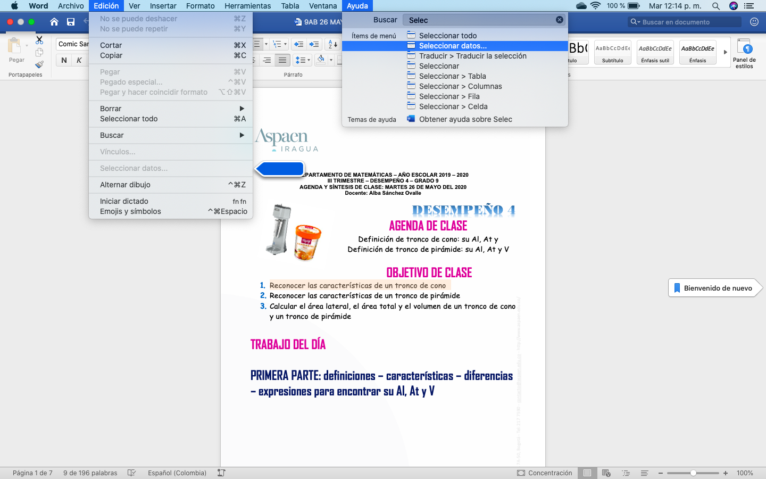766x479 pixels.
Task: Click the Siri icon in menu bar
Action: pyautogui.click(x=734, y=6)
